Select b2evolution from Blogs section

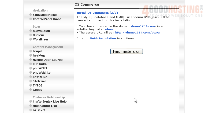(x=41, y=31)
